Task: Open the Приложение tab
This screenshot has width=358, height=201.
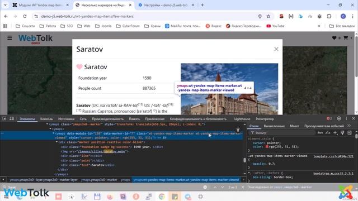Action: [x=155, y=119]
